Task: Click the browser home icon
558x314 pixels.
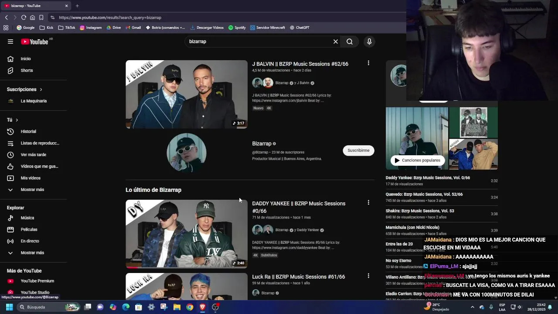Action: click(x=32, y=17)
